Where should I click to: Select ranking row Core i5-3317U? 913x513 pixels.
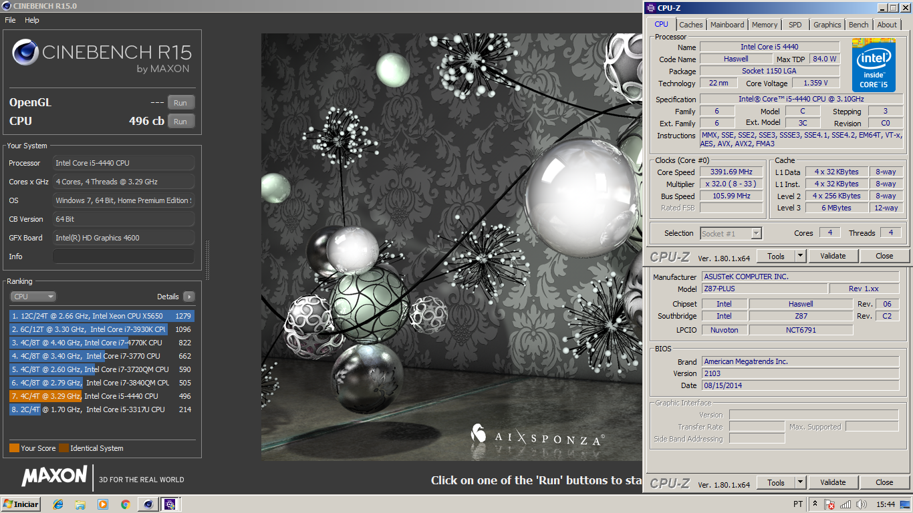point(102,409)
